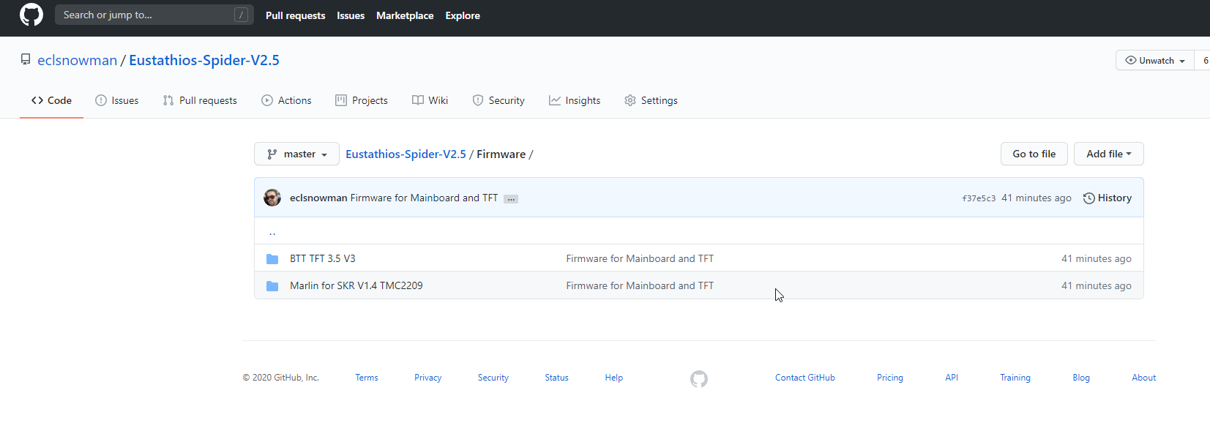Viewport: 1210px width, 434px height.
Task: Open the About footer link
Action: click(x=1144, y=378)
